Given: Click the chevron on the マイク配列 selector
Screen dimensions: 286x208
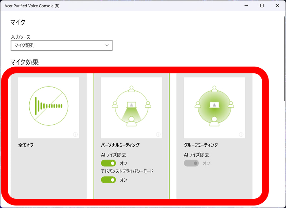Looking at the screenshot, I should [x=107, y=46].
